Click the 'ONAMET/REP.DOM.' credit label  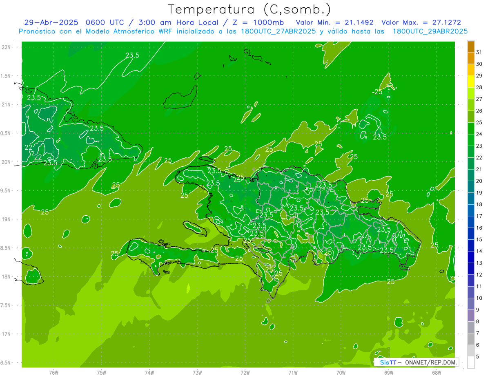point(432,362)
